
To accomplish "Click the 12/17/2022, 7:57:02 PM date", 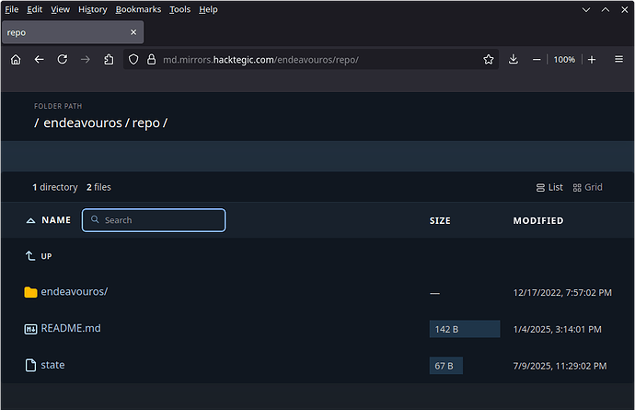I will (x=562, y=293).
